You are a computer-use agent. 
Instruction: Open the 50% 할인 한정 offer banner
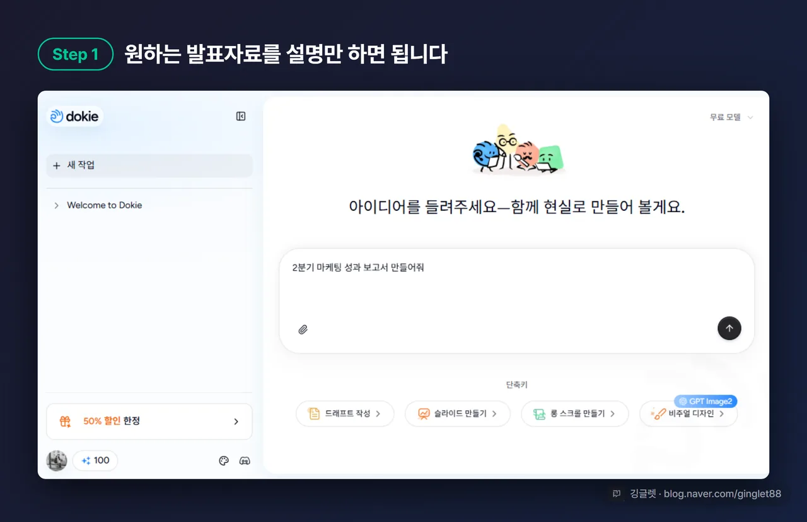click(149, 421)
